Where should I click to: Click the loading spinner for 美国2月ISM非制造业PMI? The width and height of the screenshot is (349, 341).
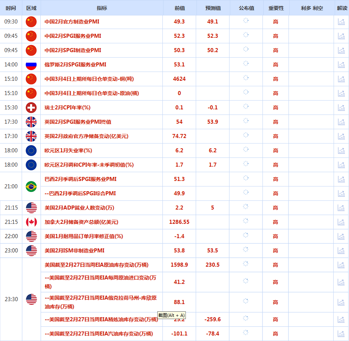click(246, 250)
